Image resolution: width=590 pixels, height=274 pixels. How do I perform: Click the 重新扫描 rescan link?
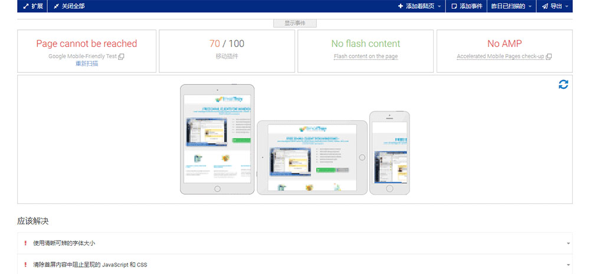point(87,64)
